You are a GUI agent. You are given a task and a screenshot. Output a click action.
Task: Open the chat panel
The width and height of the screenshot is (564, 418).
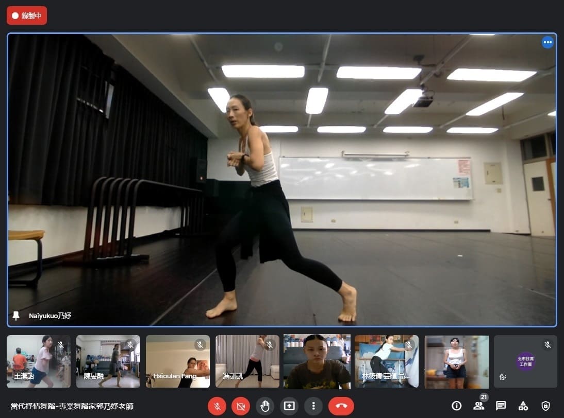point(501,406)
